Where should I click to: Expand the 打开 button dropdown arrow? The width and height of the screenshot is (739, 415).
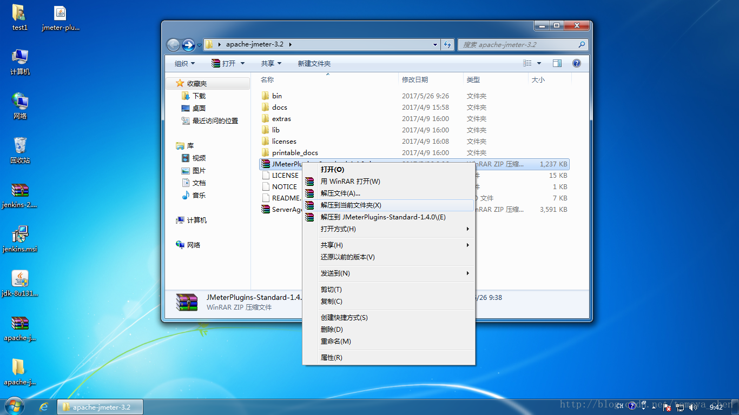pyautogui.click(x=242, y=63)
